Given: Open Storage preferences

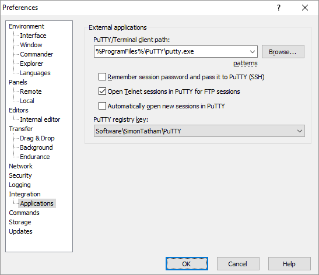Looking at the screenshot, I should (20, 222).
